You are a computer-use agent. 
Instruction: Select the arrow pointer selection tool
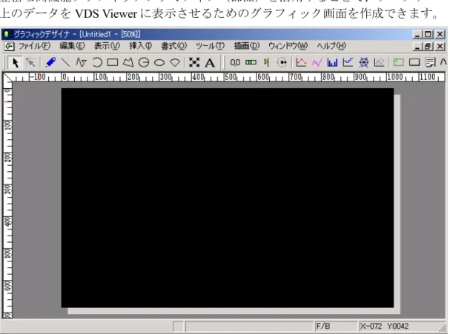coord(15,62)
